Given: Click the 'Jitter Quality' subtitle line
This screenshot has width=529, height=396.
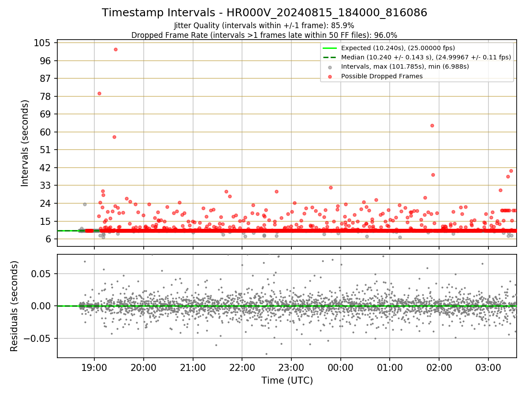Looking at the screenshot, I should [x=264, y=26].
